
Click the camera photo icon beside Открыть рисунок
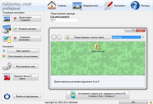click(7, 29)
